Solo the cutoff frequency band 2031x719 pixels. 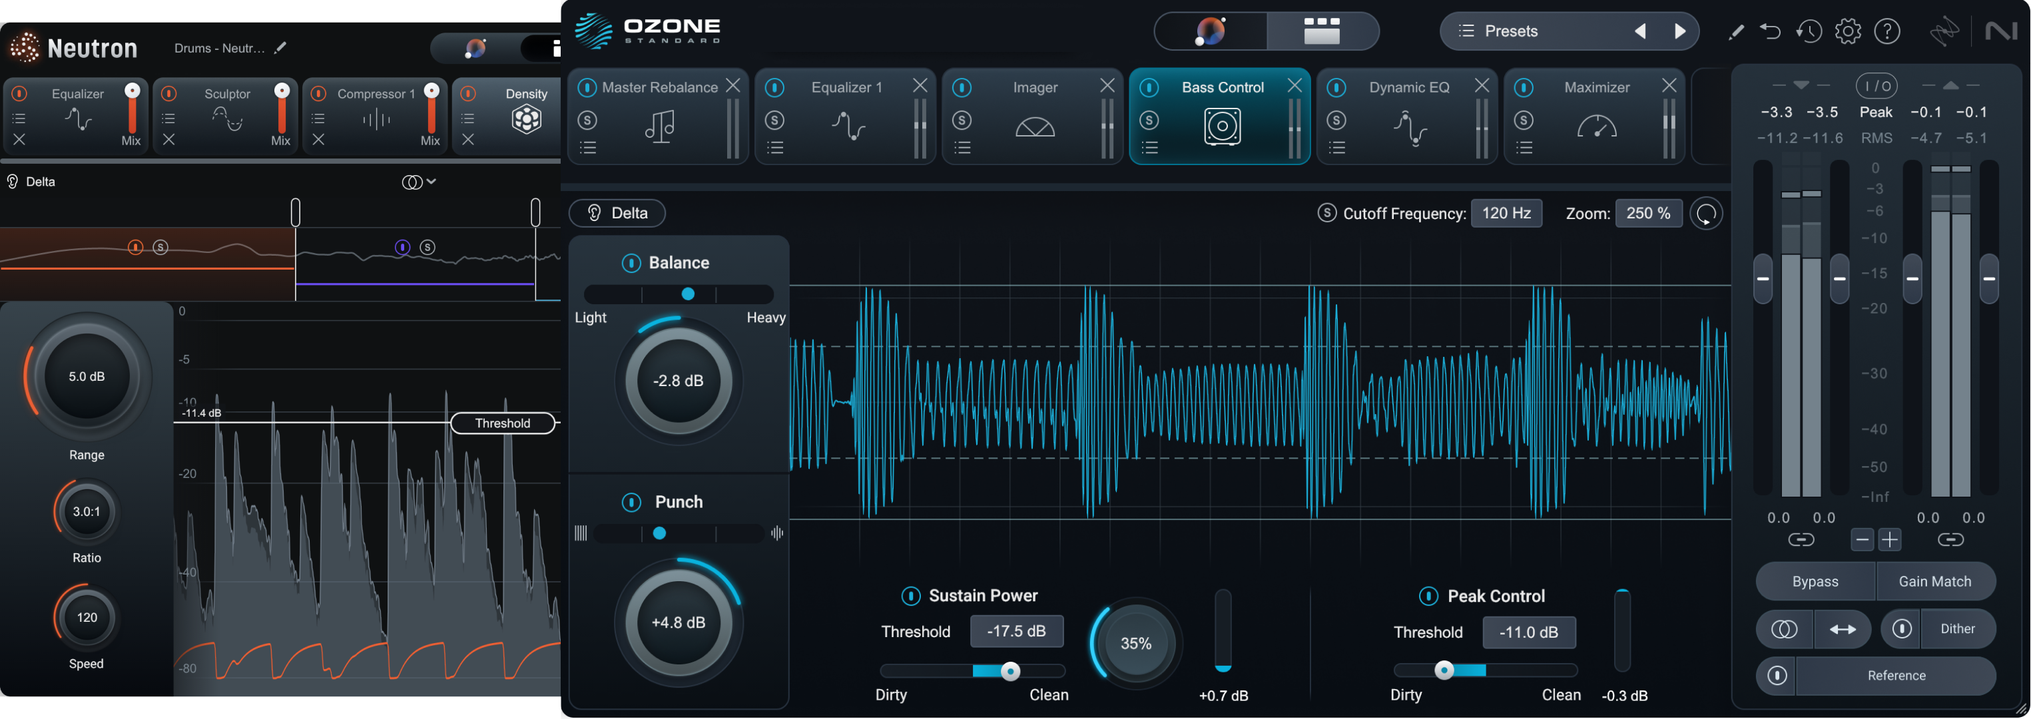click(1326, 213)
